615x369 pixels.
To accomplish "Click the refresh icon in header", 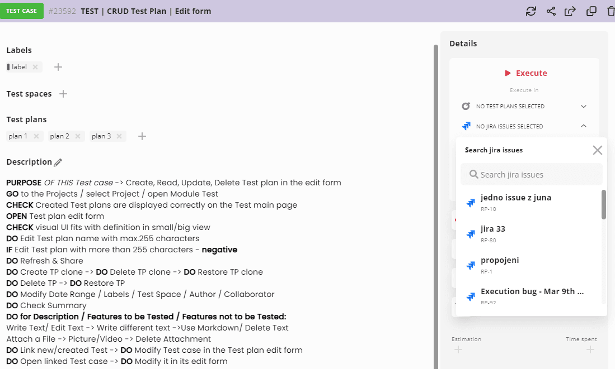I will click(531, 11).
